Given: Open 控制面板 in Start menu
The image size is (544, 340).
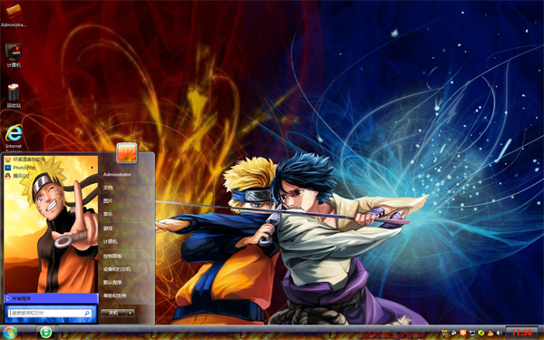Looking at the screenshot, I should 112,256.
